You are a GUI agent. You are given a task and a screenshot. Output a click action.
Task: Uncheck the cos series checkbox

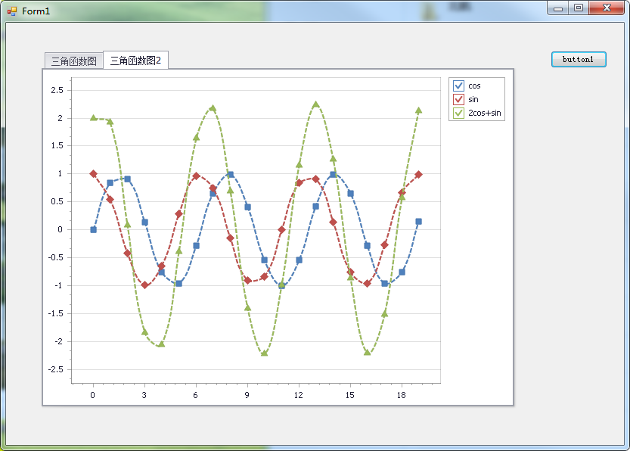pyautogui.click(x=458, y=86)
